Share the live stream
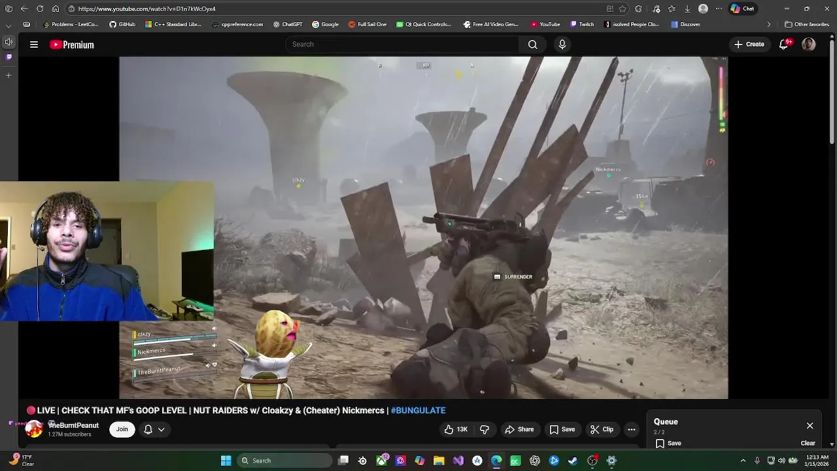Viewport: 837px width, 471px height. click(519, 429)
